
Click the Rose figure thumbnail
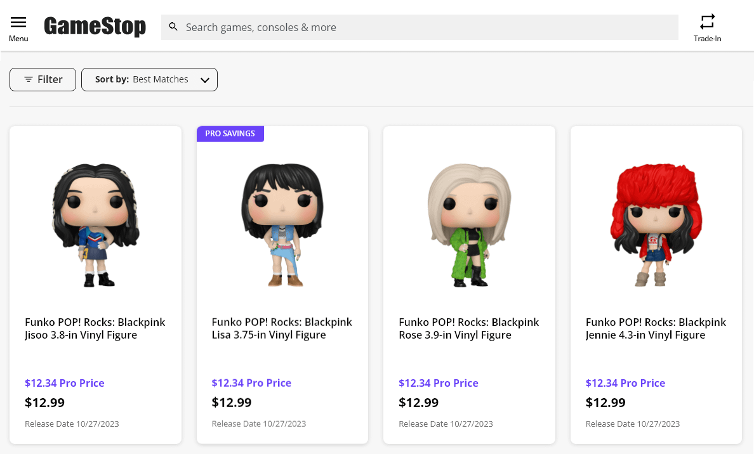pos(468,224)
